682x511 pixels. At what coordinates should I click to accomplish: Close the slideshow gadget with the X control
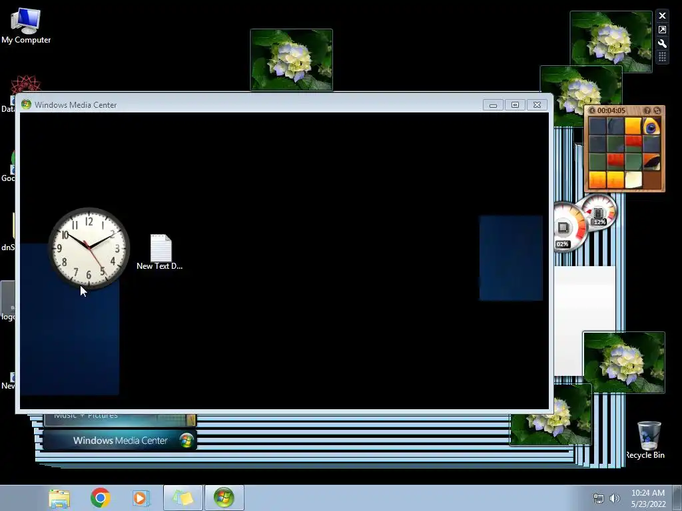coord(662,16)
